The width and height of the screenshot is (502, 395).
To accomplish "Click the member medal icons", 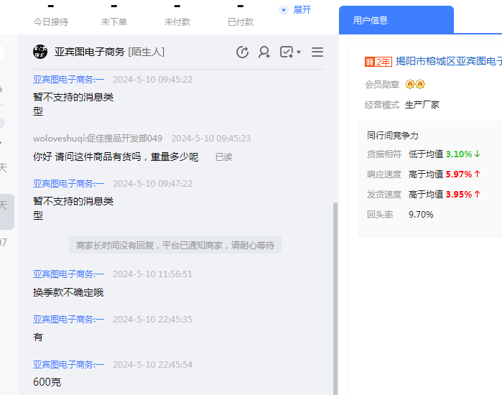I will [x=415, y=85].
